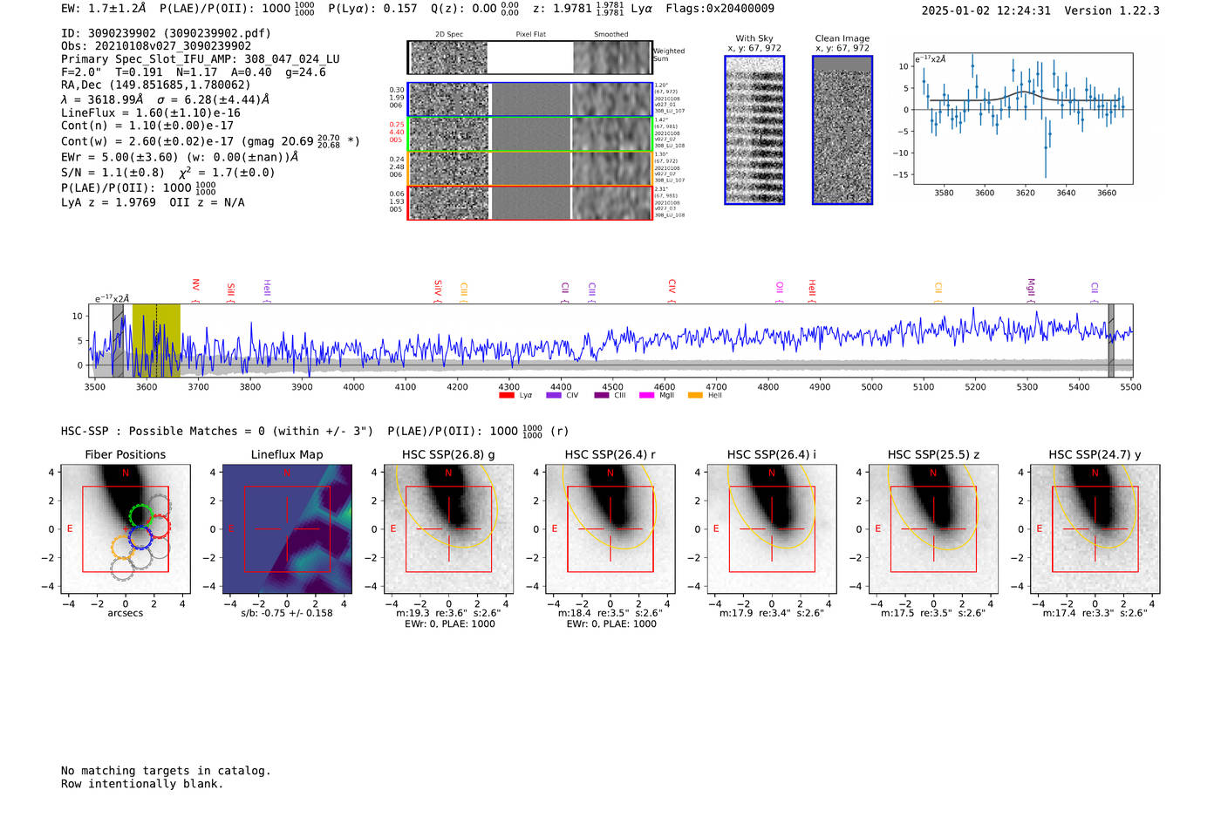Select the CIV line marker above spectrum

[672, 290]
